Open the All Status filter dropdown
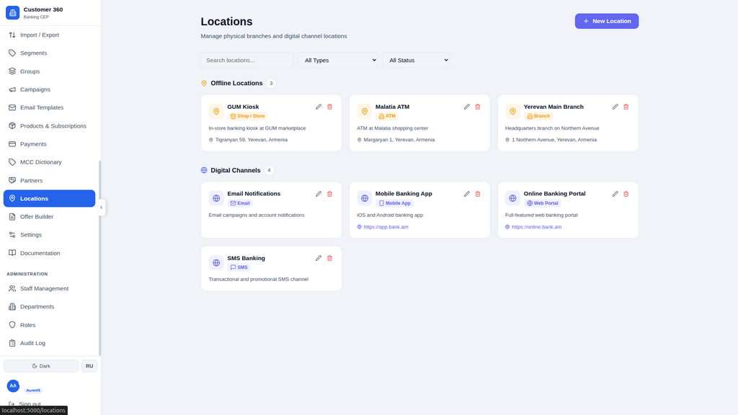 416,61
